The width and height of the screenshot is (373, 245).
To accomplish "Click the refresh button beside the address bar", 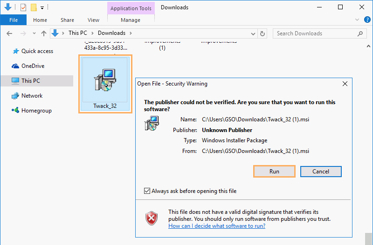I will (262, 33).
